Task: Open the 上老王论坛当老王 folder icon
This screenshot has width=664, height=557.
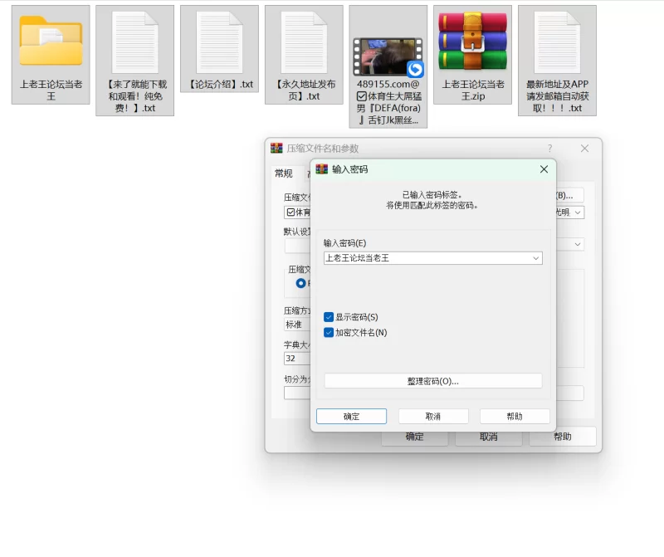Action: [51, 41]
